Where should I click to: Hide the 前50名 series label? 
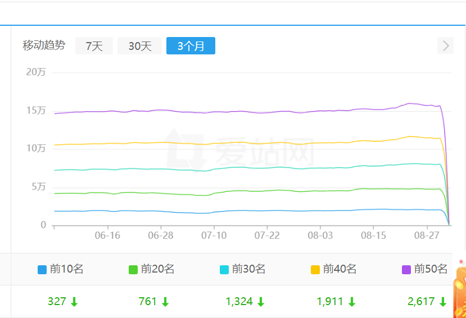pyautogui.click(x=431, y=269)
